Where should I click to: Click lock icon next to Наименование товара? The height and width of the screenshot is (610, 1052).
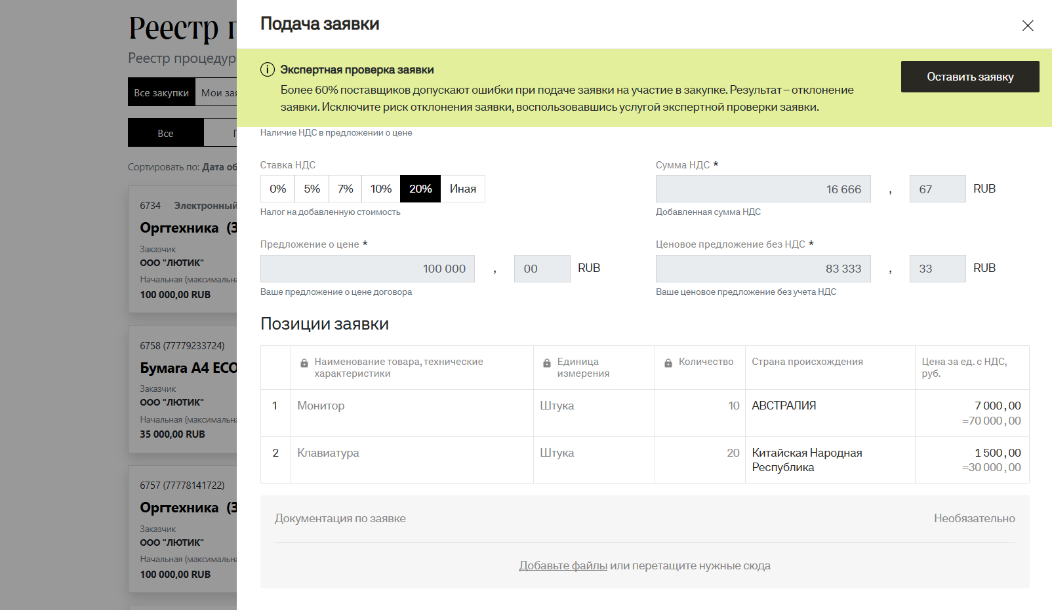[x=304, y=363]
